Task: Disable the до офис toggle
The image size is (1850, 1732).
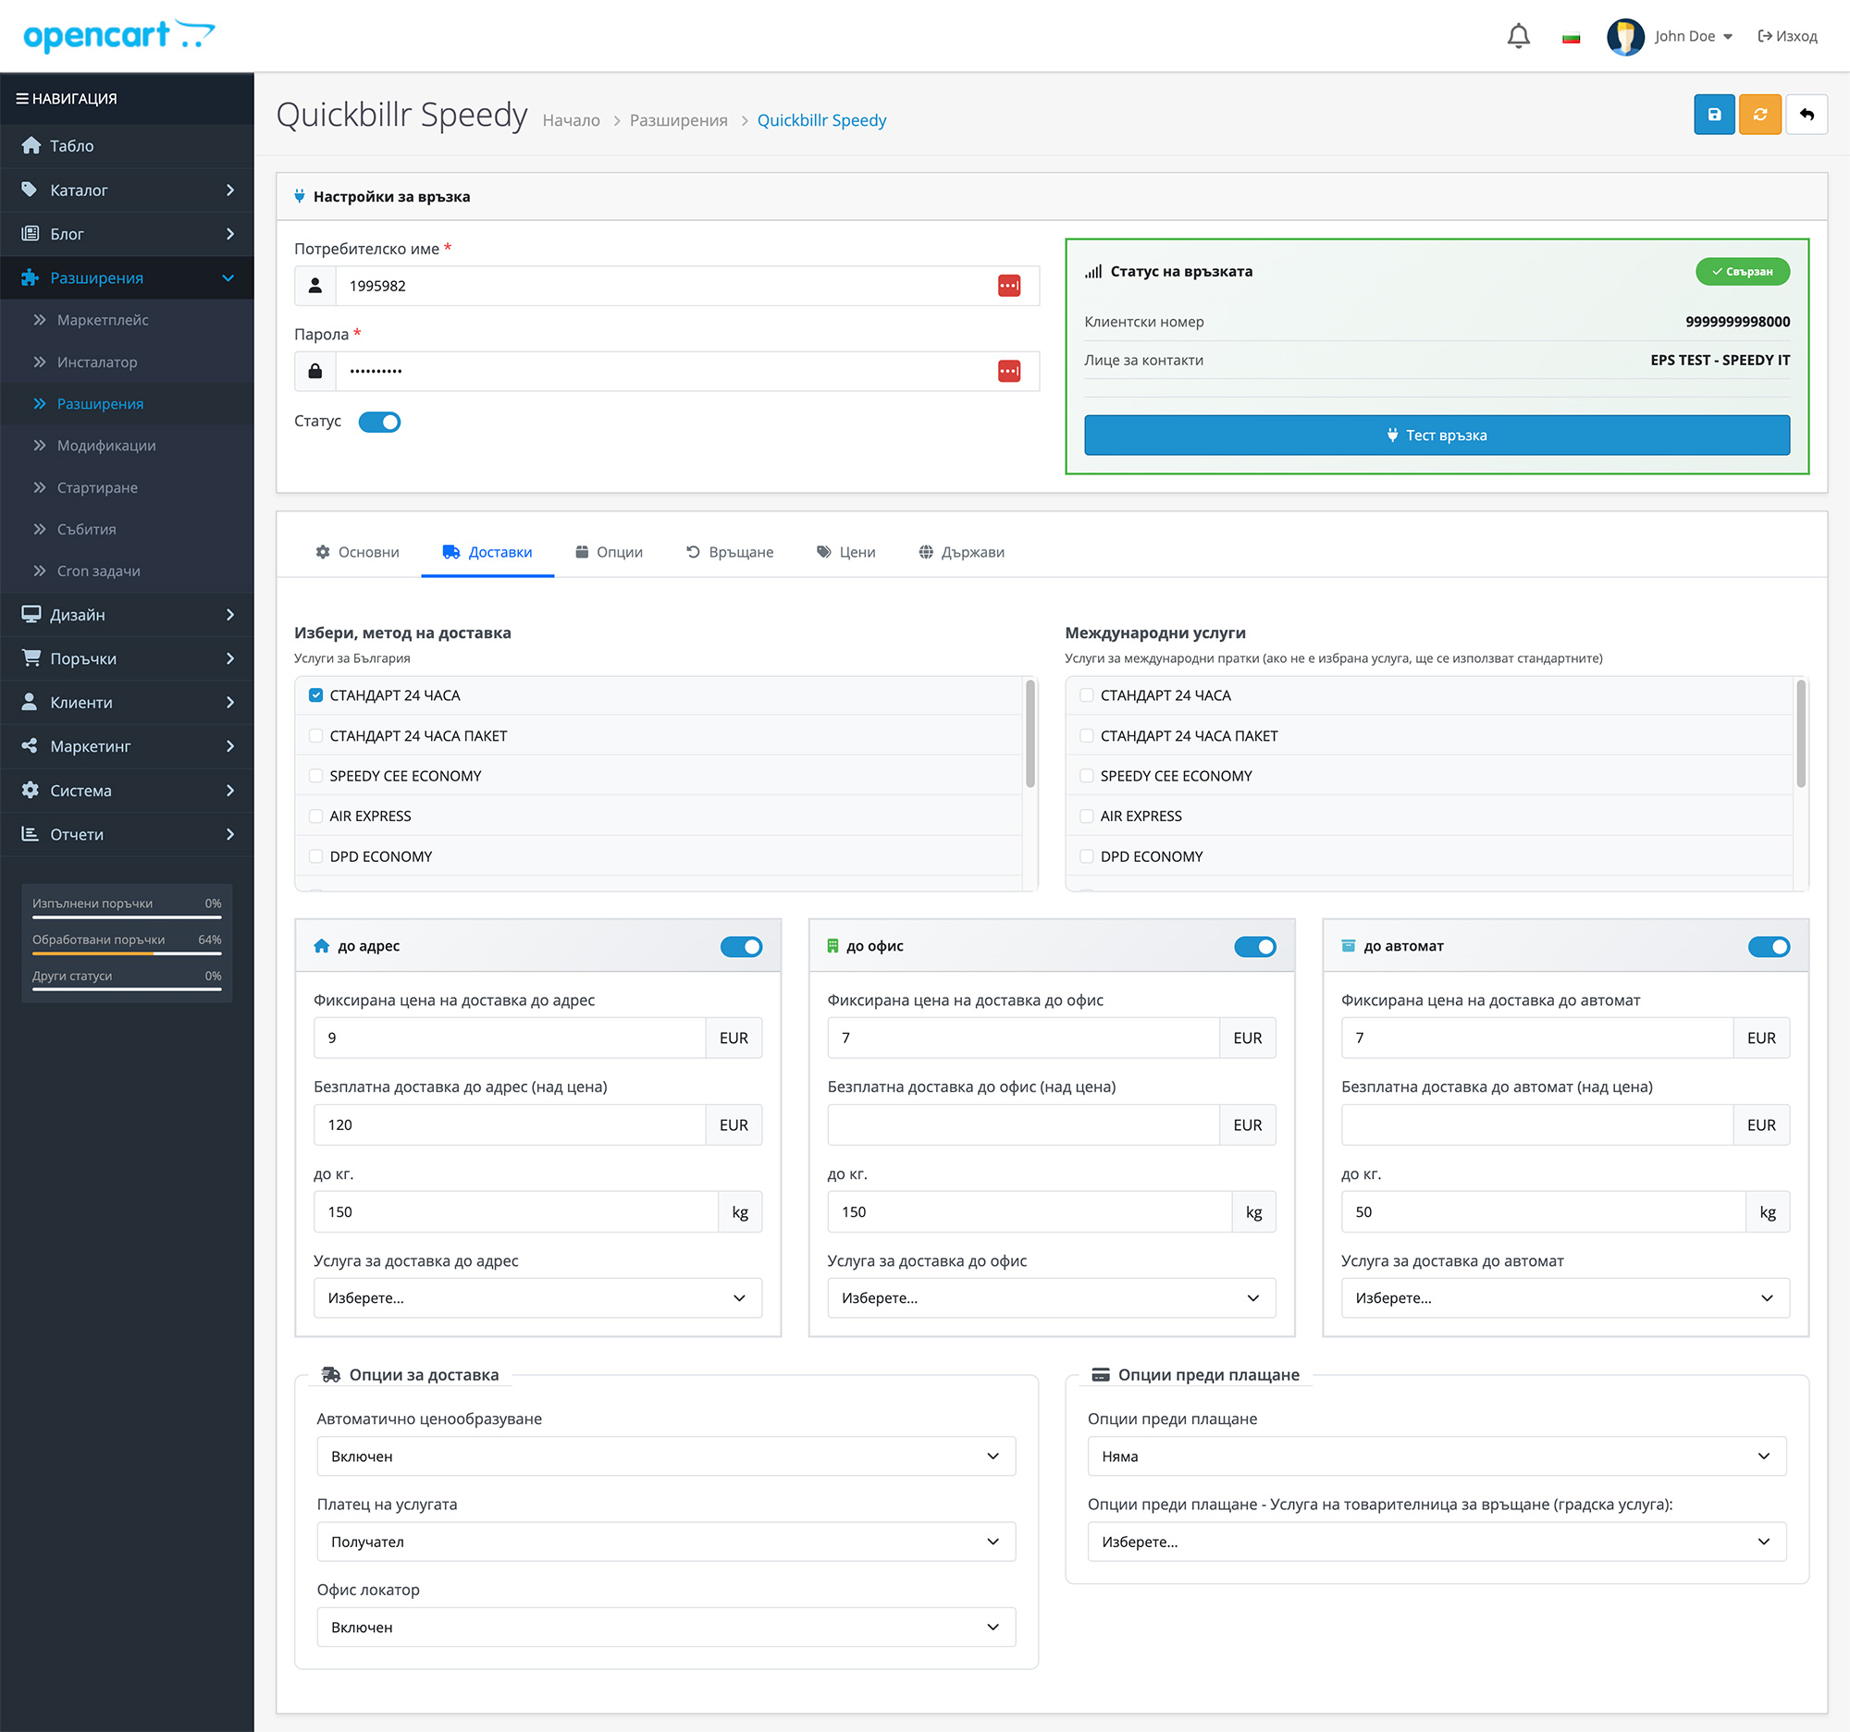Action: tap(1254, 947)
